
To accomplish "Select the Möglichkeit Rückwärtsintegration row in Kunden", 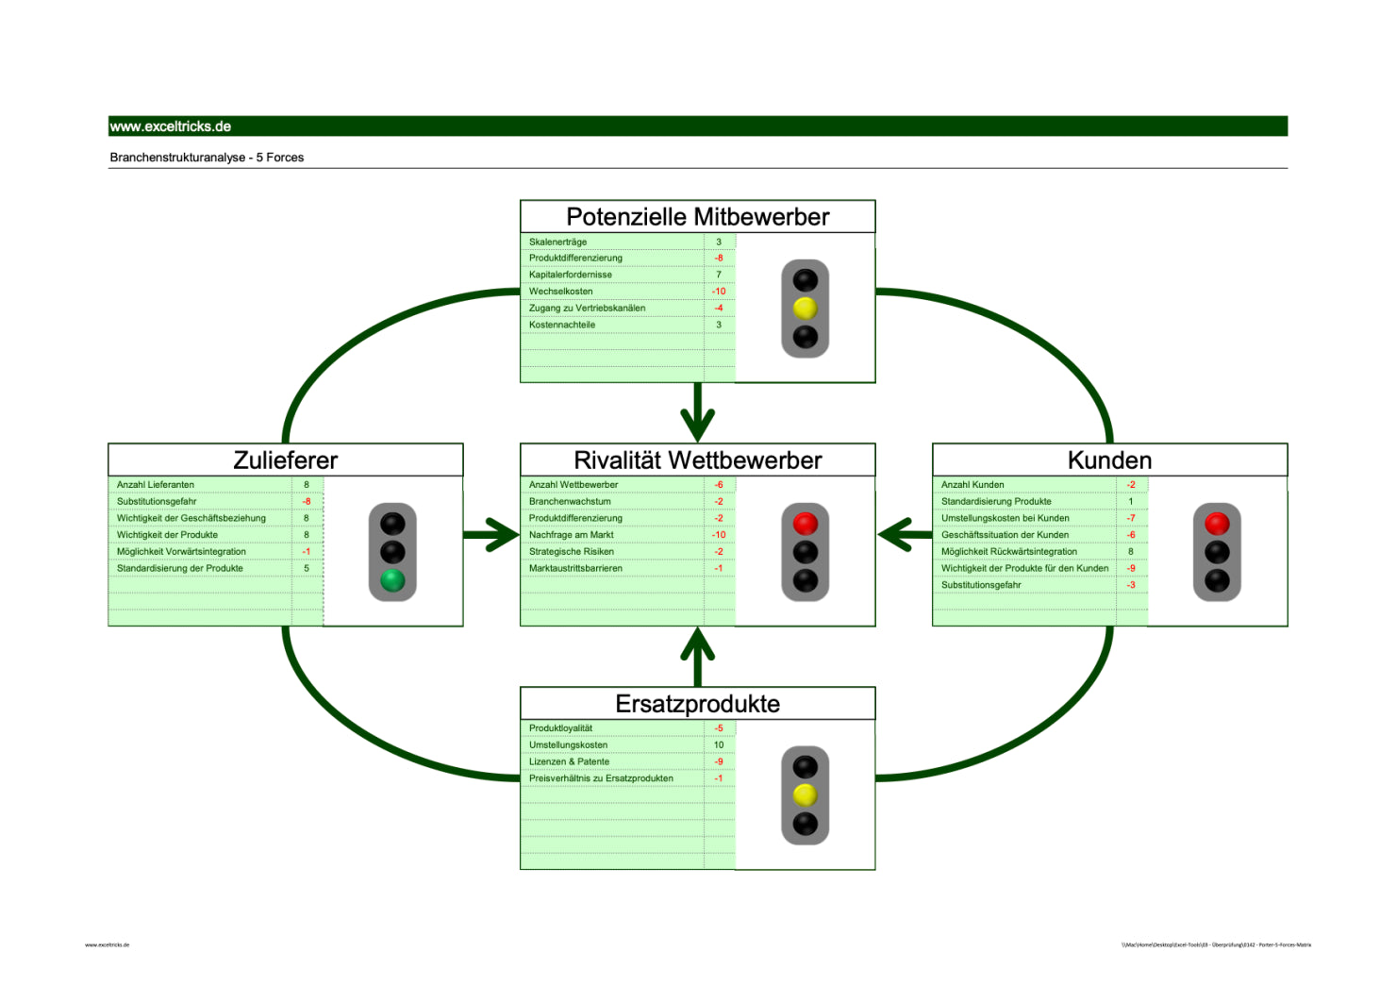I will 1008,552.
